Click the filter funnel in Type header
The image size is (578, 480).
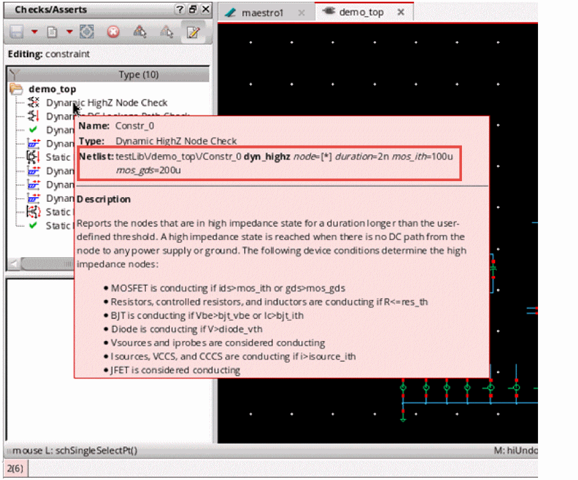pyautogui.click(x=15, y=75)
